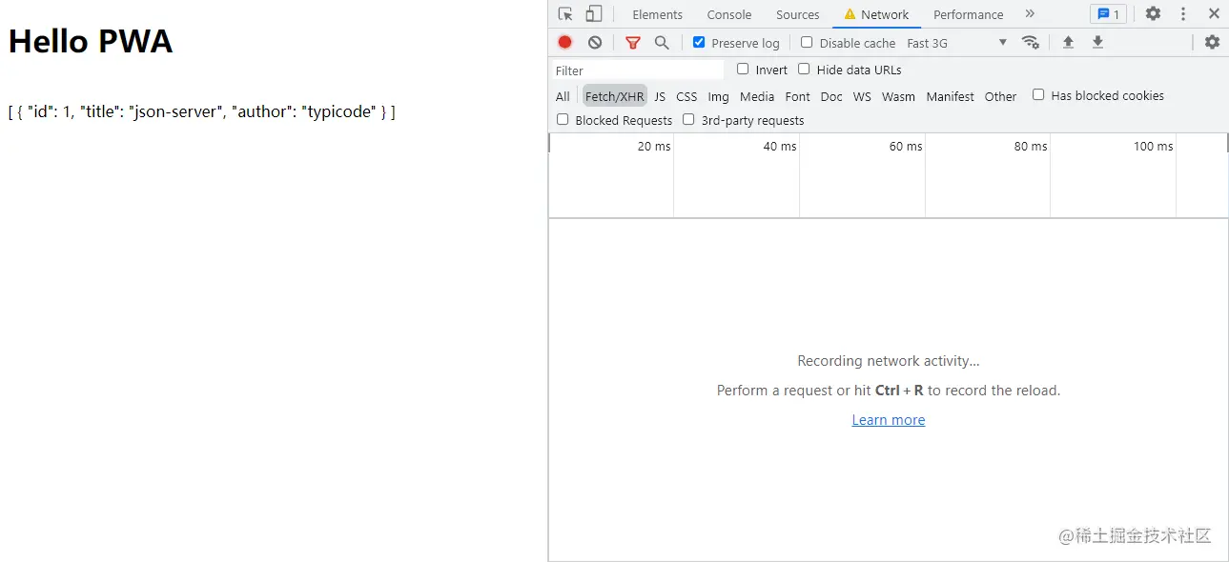1229x562 pixels.
Task: Activate the inspect element picker icon
Action: click(565, 14)
